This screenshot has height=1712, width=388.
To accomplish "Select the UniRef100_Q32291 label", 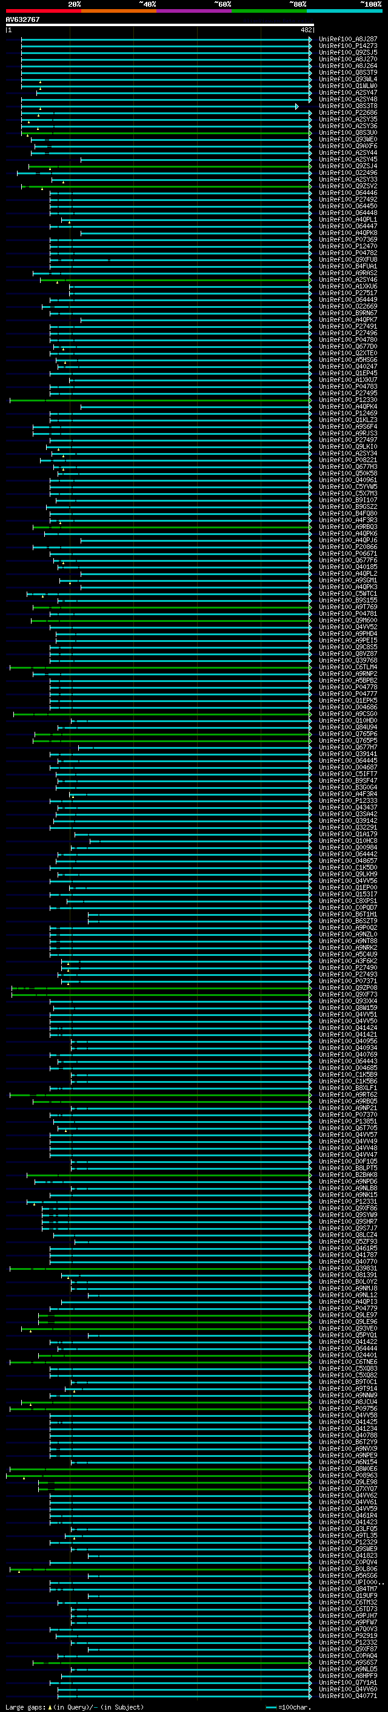I will (348, 827).
